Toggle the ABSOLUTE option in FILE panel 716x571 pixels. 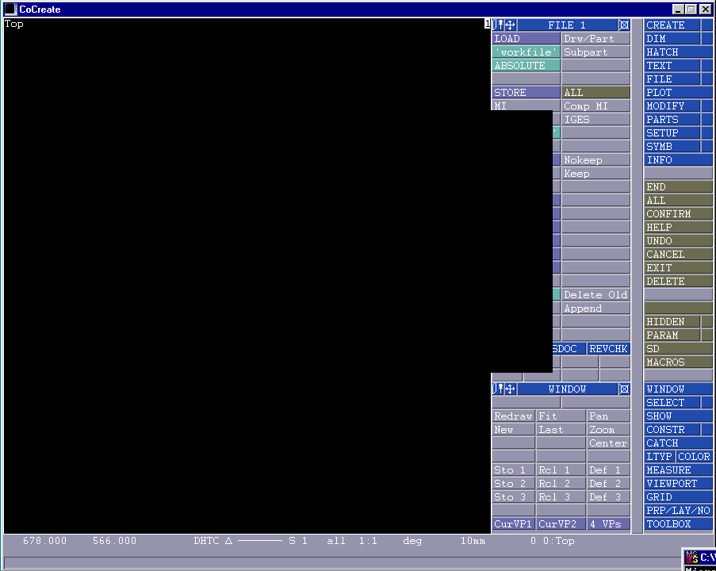pyautogui.click(x=526, y=66)
